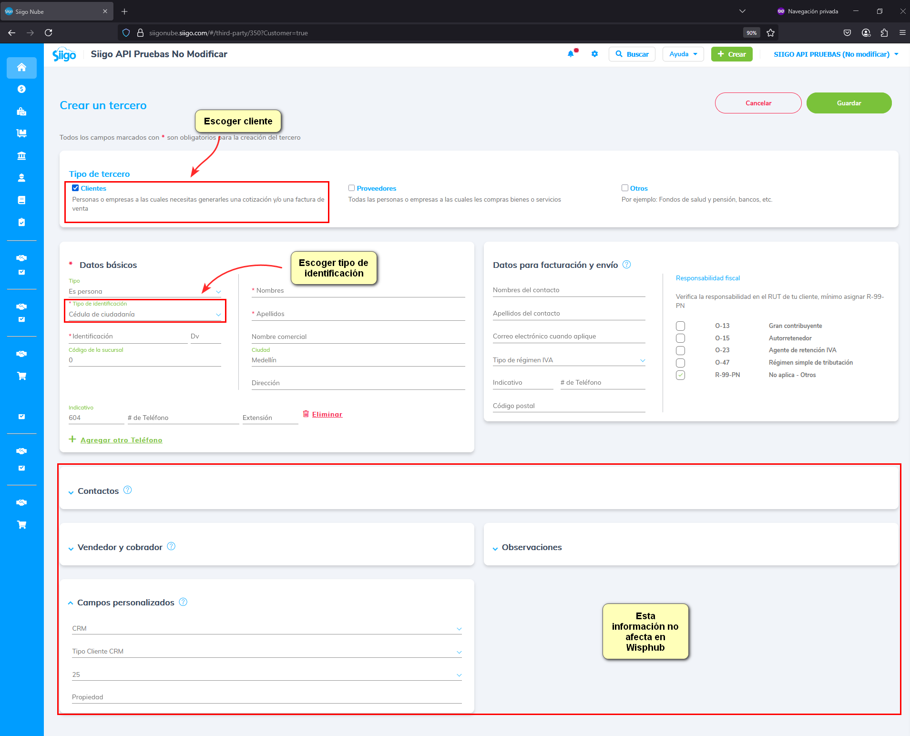Open the notifications bell
The image size is (910, 736).
coord(571,54)
